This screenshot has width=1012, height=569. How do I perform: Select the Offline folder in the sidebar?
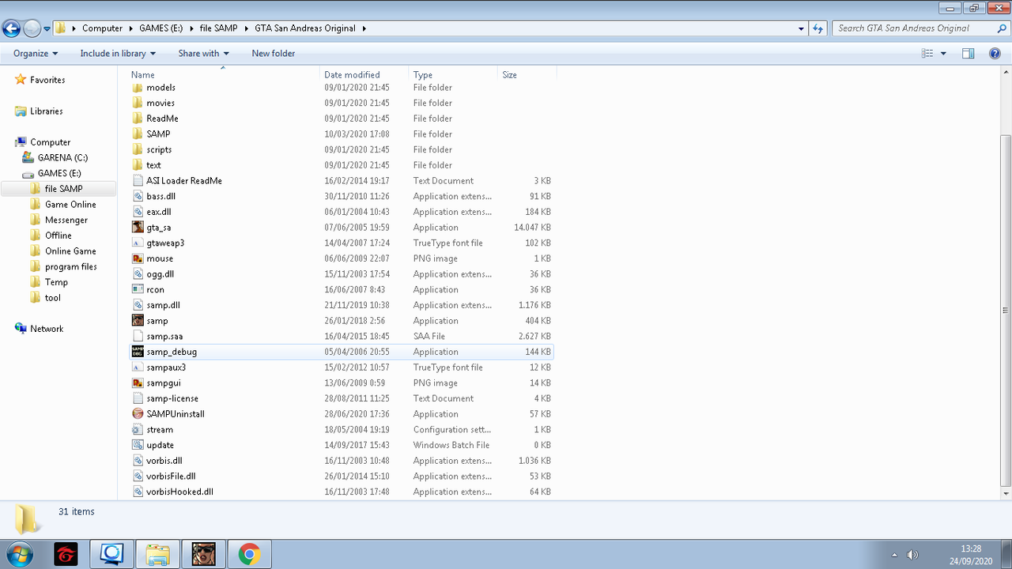point(58,236)
